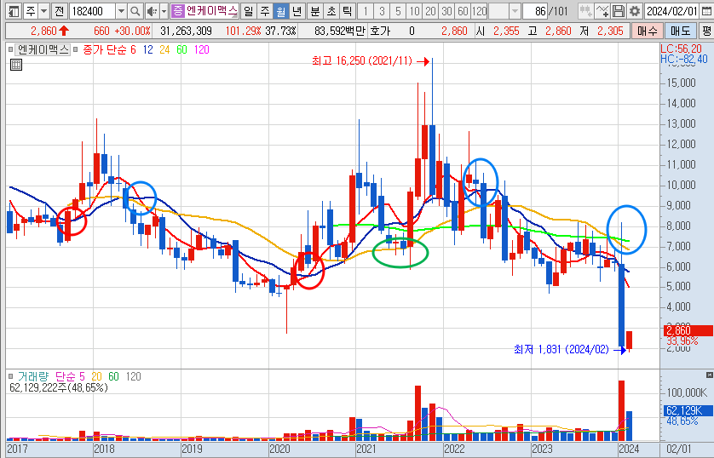This screenshot has width=714, height=458.
Task: Select the 분 minute chart period
Action: coord(315,11)
